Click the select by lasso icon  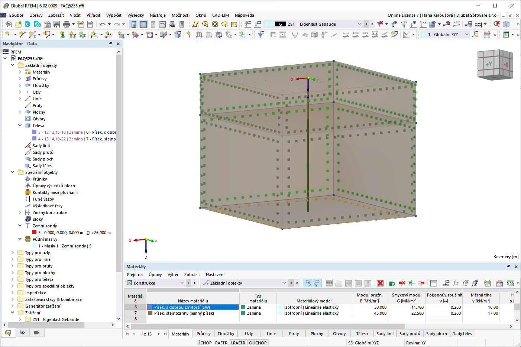[224, 24]
